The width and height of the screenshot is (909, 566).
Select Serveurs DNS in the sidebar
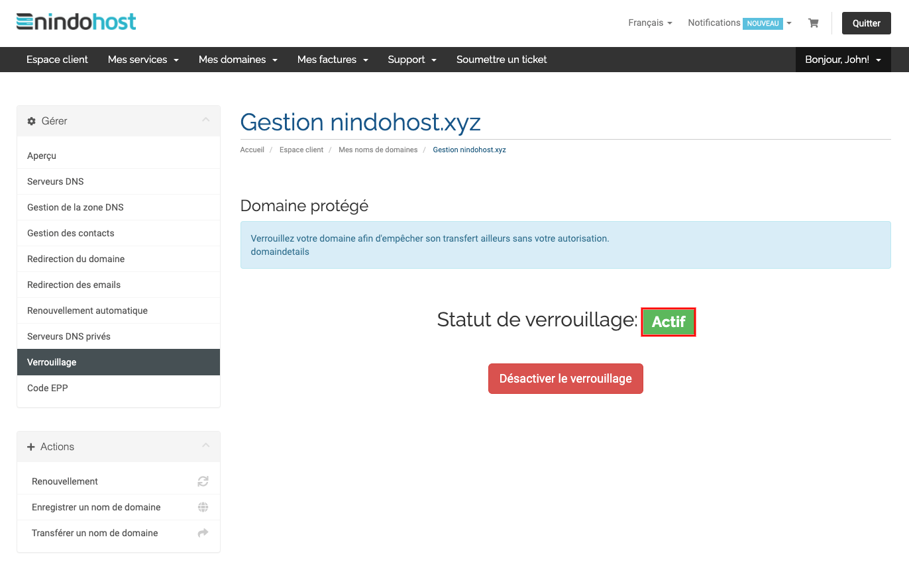119,181
